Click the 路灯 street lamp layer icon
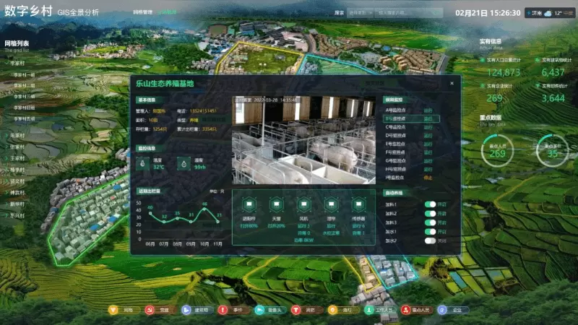This screenshot has width=578, height=325. tap(332, 310)
